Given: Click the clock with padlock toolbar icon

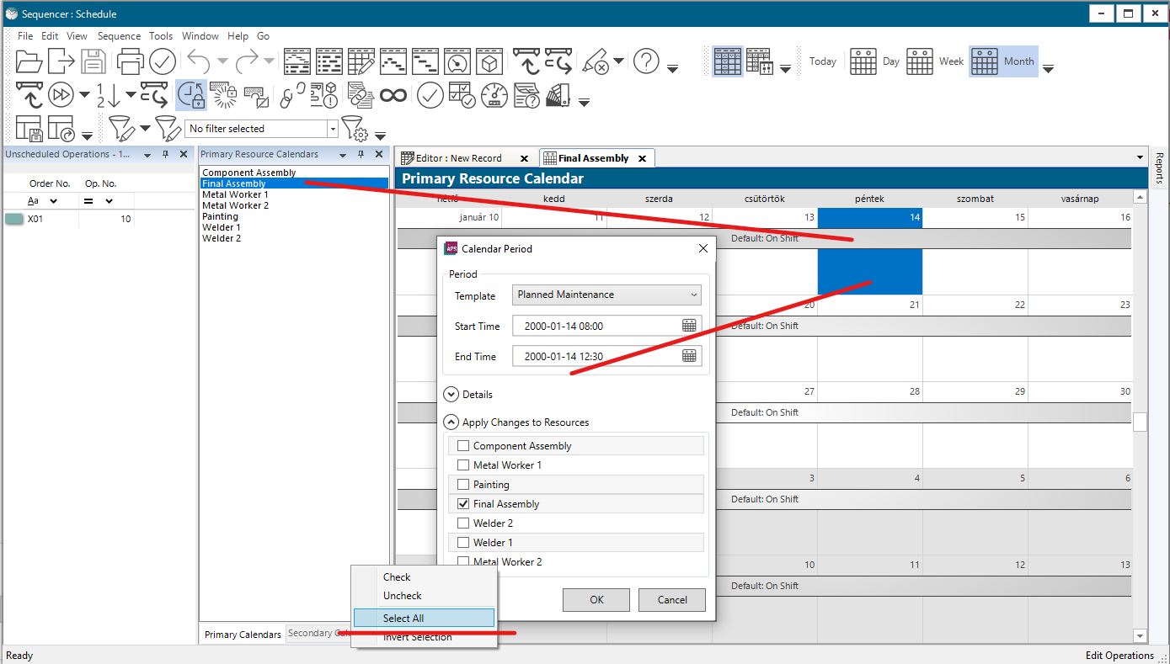Looking at the screenshot, I should click(x=191, y=96).
